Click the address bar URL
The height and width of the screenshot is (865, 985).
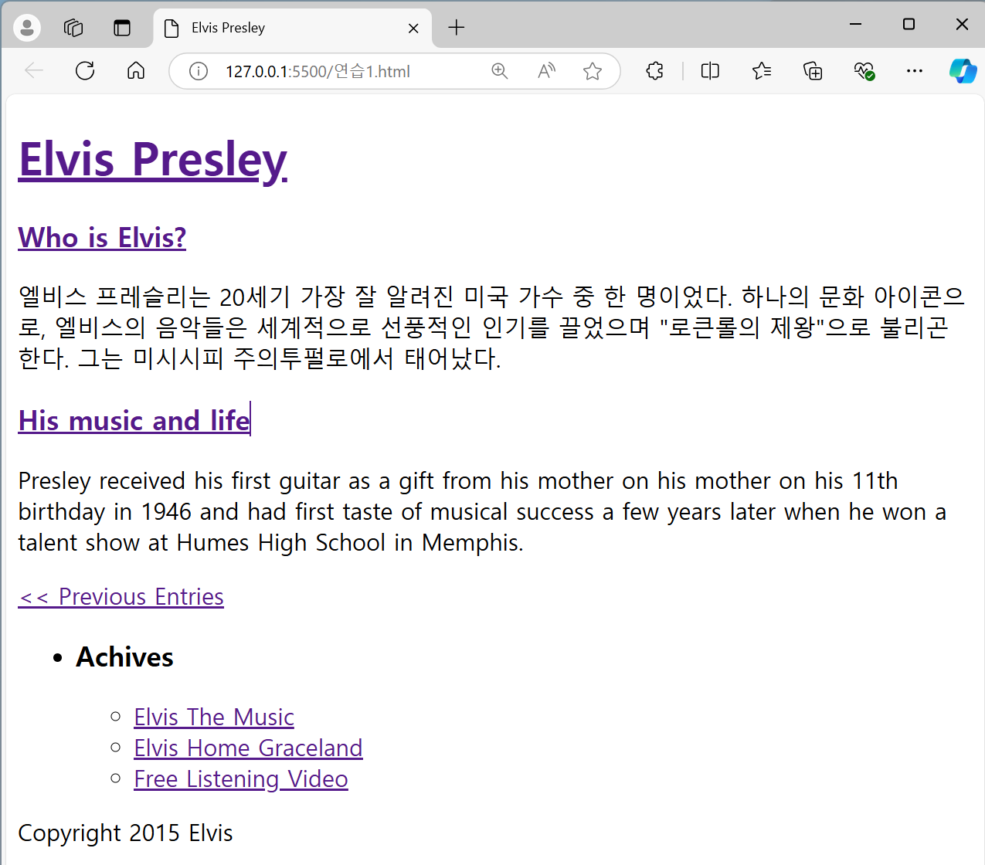click(318, 72)
